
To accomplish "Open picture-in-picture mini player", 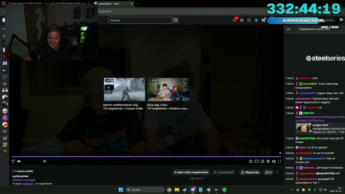I will pyautogui.click(x=274, y=161).
